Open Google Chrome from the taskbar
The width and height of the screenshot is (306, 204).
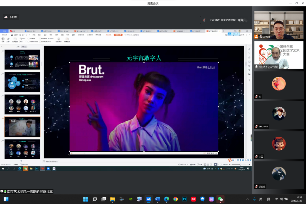click(175, 199)
